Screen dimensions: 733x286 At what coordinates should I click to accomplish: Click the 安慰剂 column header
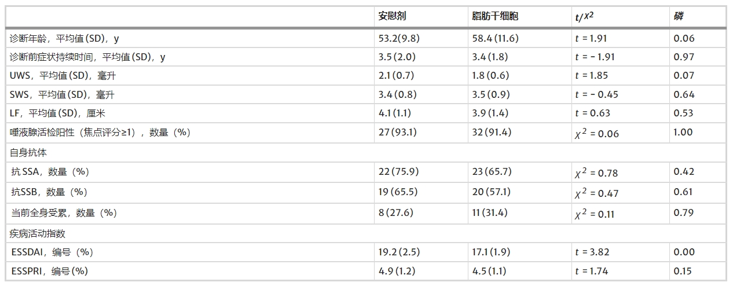click(x=392, y=16)
